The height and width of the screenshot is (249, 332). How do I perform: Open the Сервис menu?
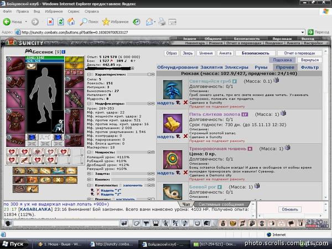pyautogui.click(x=74, y=11)
